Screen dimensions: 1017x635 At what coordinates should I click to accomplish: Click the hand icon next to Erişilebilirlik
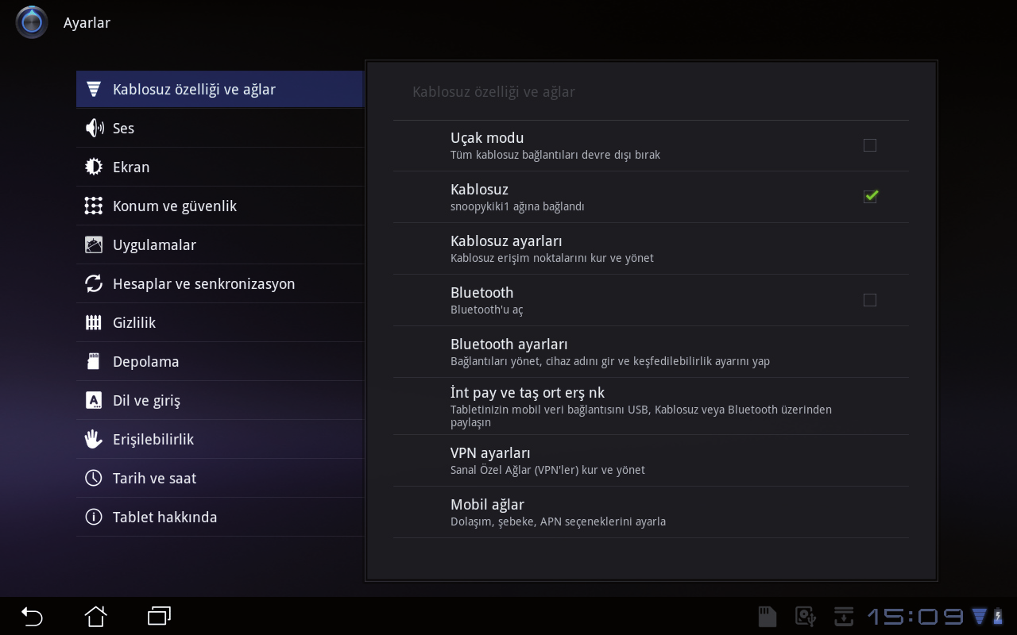pyautogui.click(x=94, y=439)
